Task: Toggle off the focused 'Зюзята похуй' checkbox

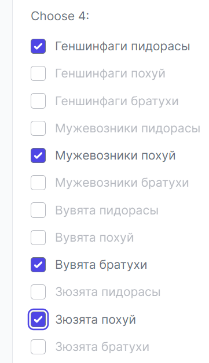Action: click(x=38, y=320)
